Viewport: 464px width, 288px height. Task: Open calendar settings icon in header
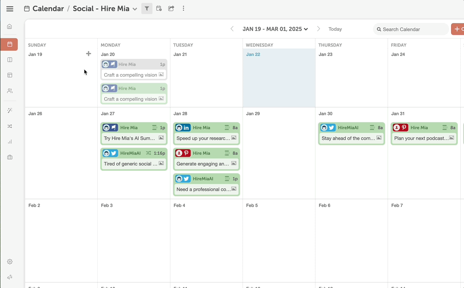click(x=159, y=9)
